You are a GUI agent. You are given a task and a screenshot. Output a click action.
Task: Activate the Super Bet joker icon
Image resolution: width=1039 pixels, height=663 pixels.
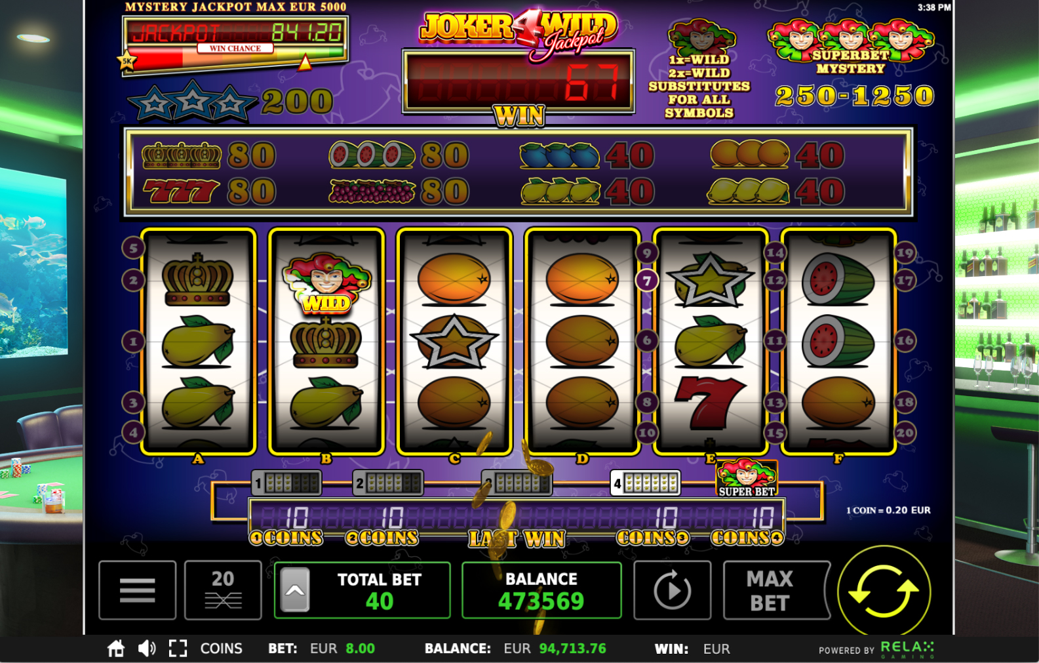[x=747, y=478]
